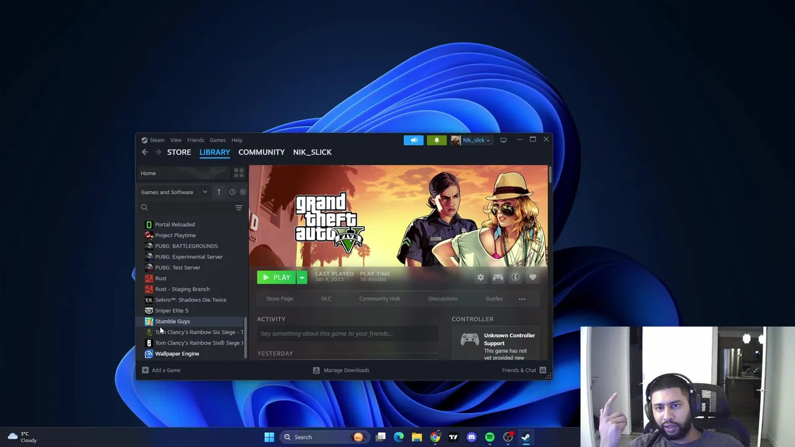
Task: Open Friends & Chat icon
Action: tap(543, 370)
